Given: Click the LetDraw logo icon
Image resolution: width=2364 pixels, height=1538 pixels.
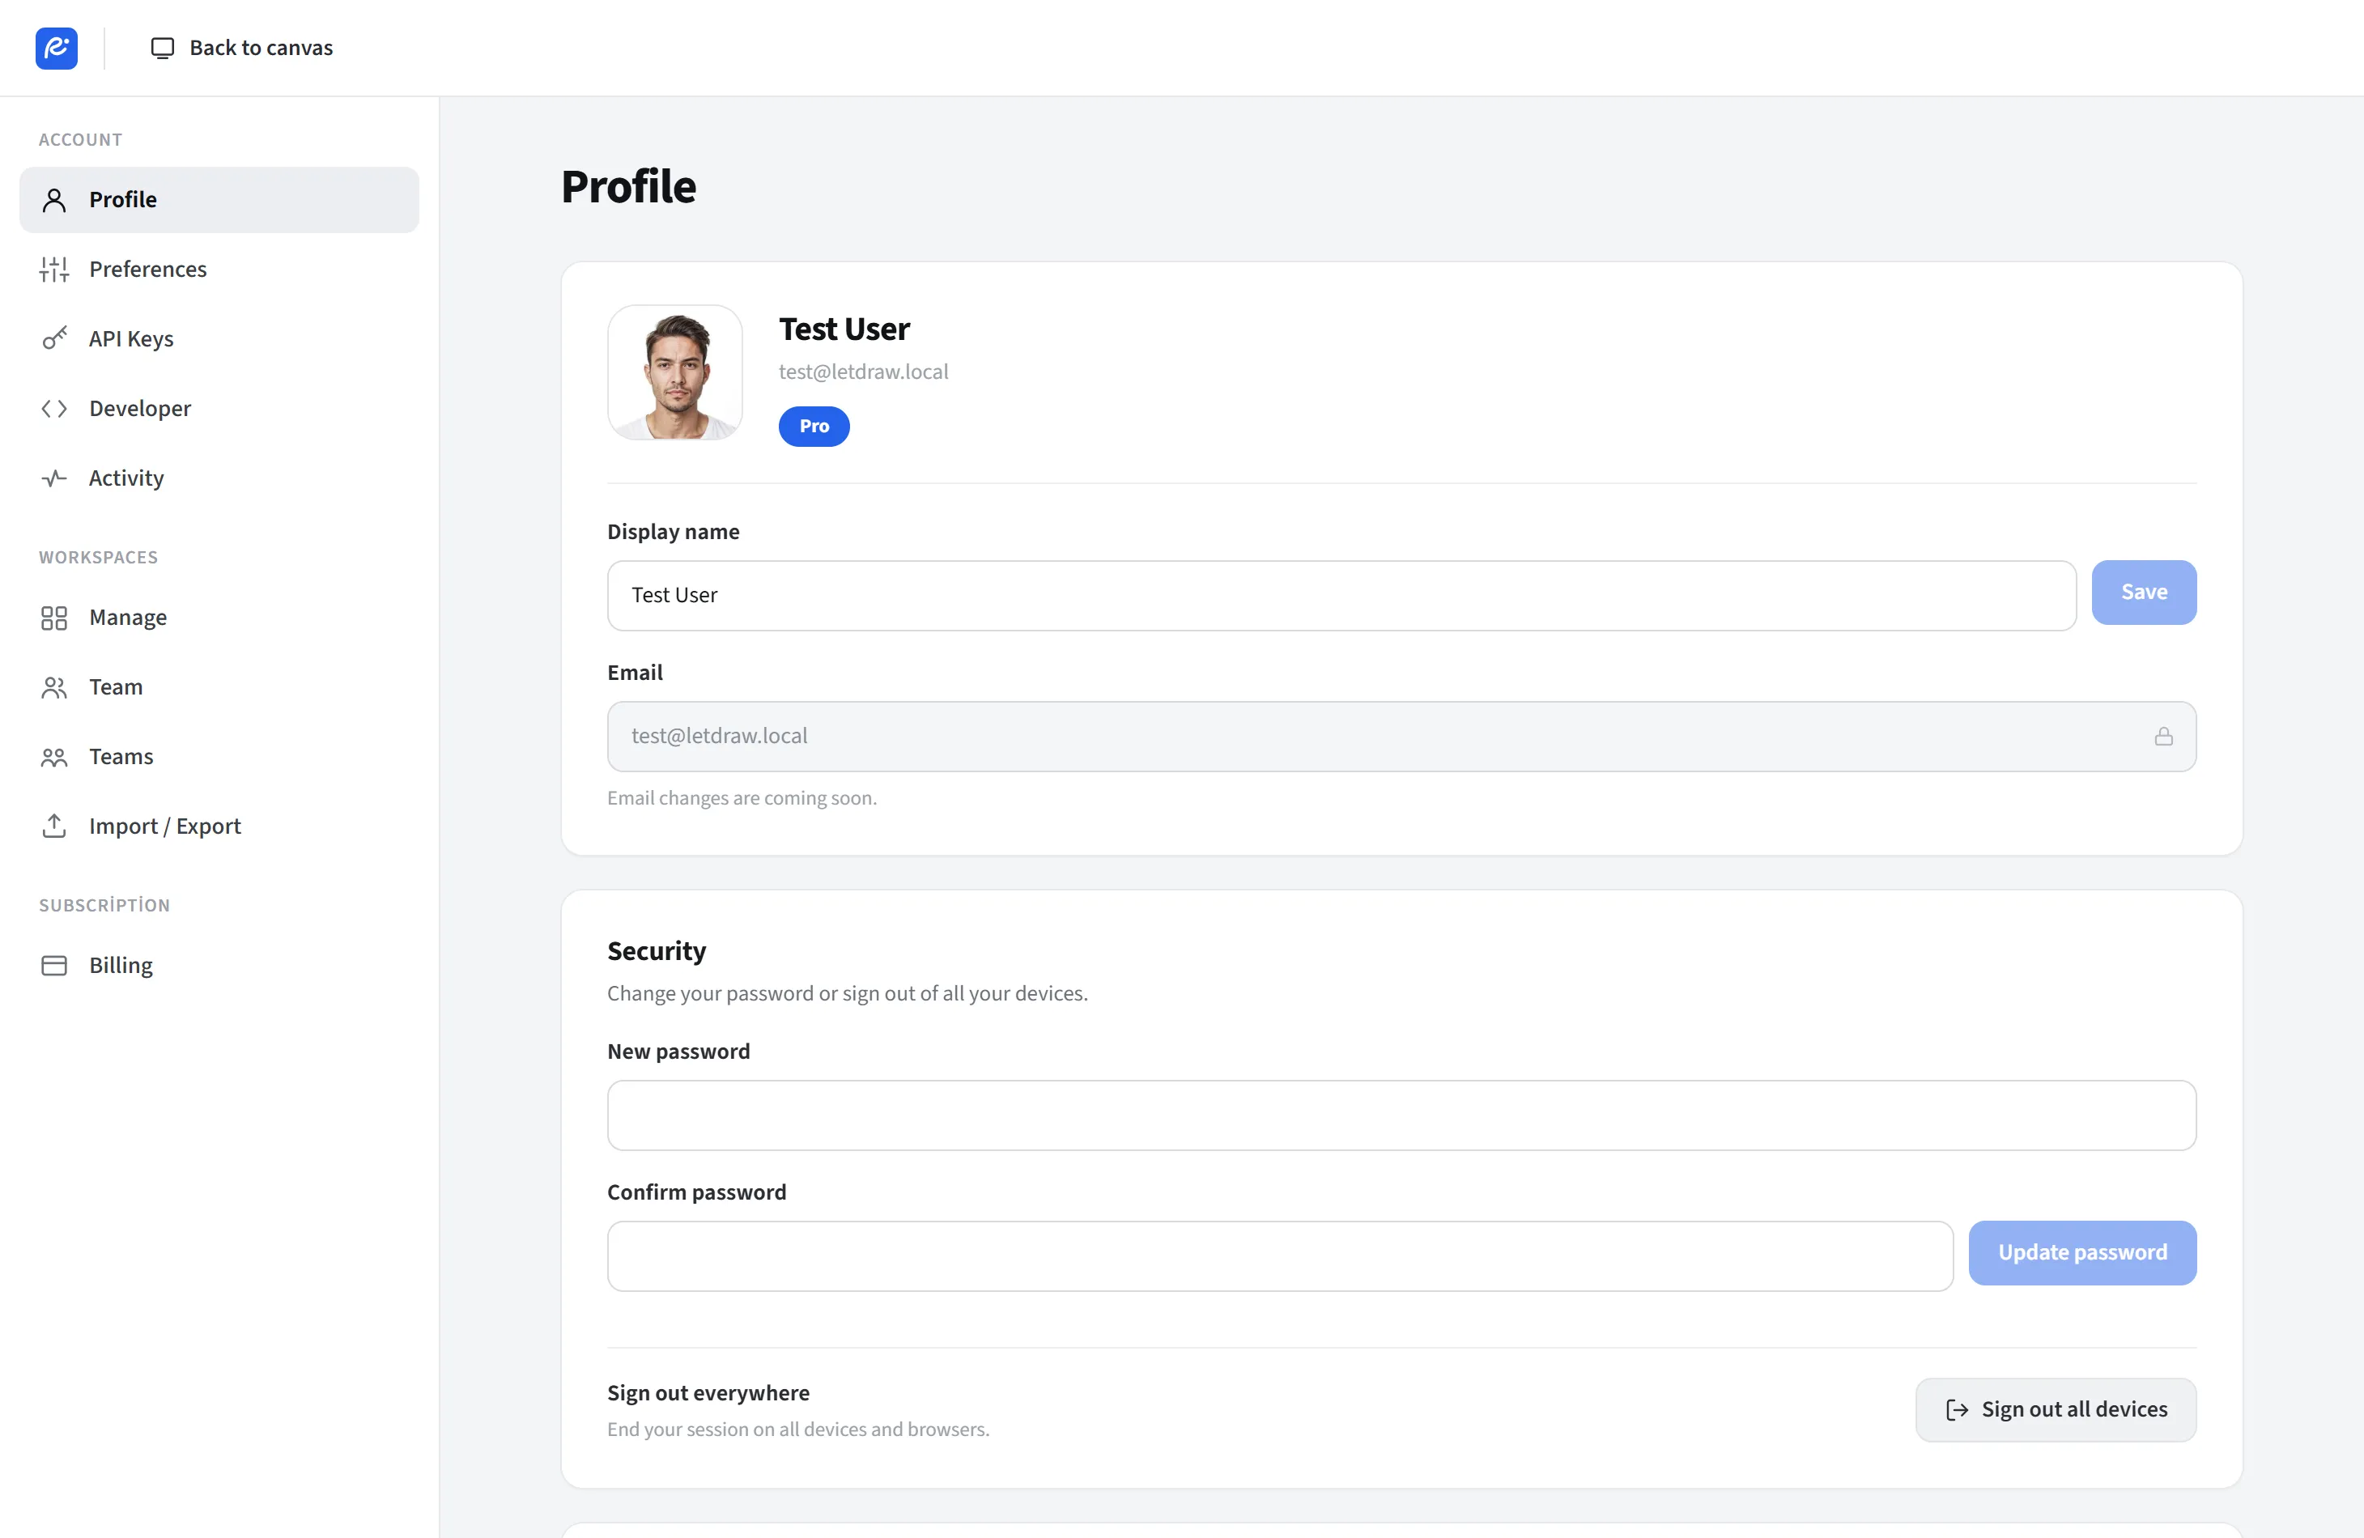Looking at the screenshot, I should point(57,48).
